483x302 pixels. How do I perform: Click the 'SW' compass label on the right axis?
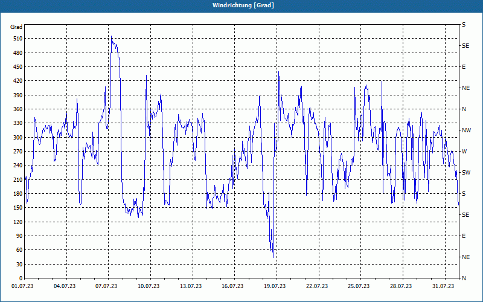pos(466,173)
